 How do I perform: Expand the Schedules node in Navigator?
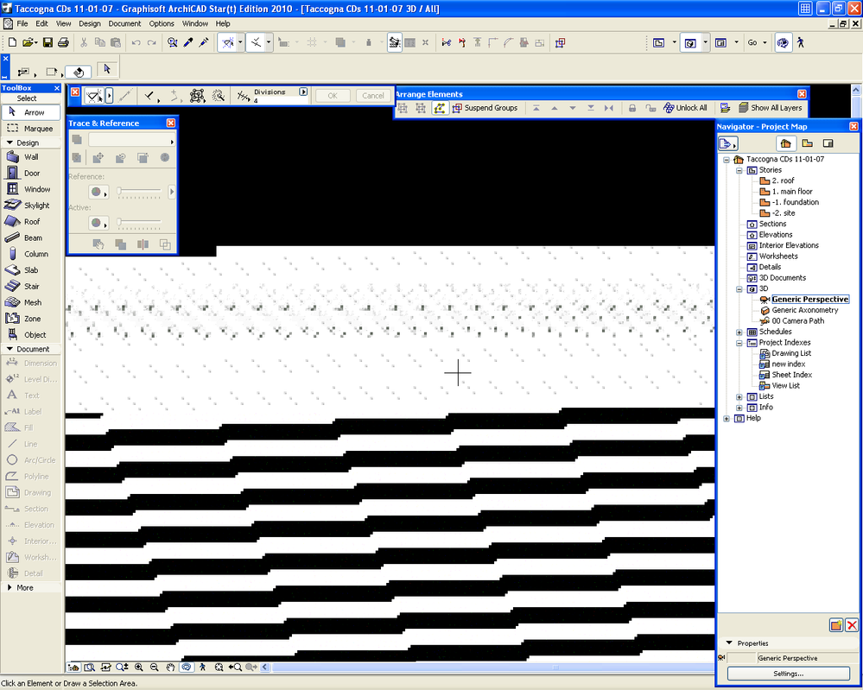(739, 332)
